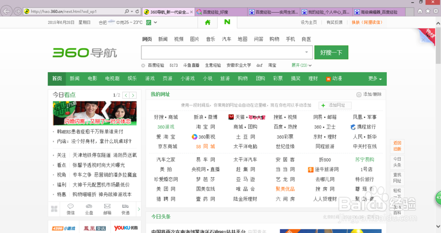Image resolution: width=441 pixels, height=233 pixels.
Task: Select 地图 search category
Action: [x=243, y=39]
